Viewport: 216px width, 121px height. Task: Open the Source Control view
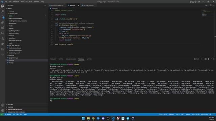pyautogui.click(x=3, y=17)
